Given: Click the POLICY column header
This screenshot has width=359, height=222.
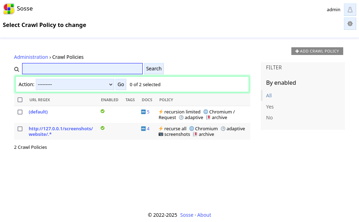Looking at the screenshot, I should 166,100.
